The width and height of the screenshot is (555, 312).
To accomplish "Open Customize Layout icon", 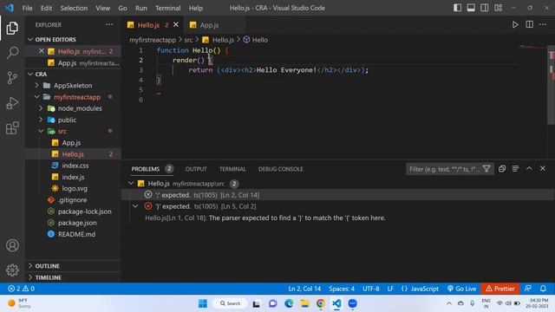I will pyautogui.click(x=499, y=8).
